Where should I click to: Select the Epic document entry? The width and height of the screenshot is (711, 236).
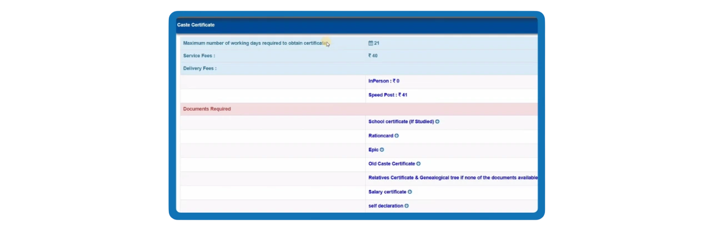tap(373, 150)
